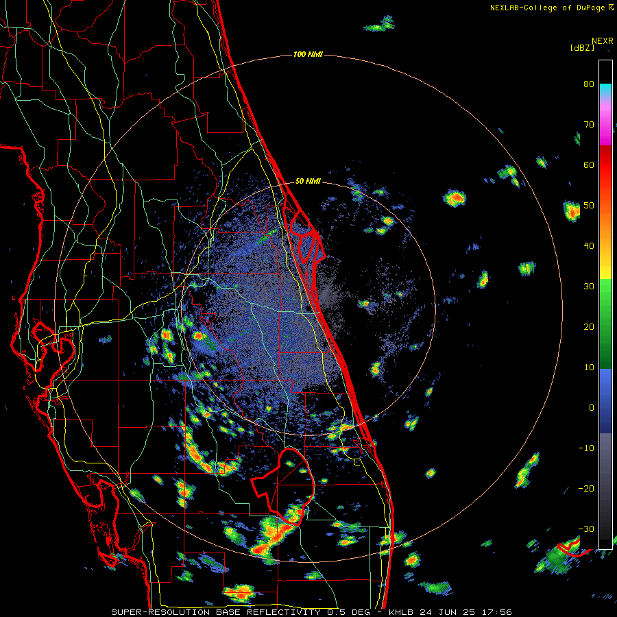
Task: Click the blue segment of the color bar
Action: (x=605, y=401)
